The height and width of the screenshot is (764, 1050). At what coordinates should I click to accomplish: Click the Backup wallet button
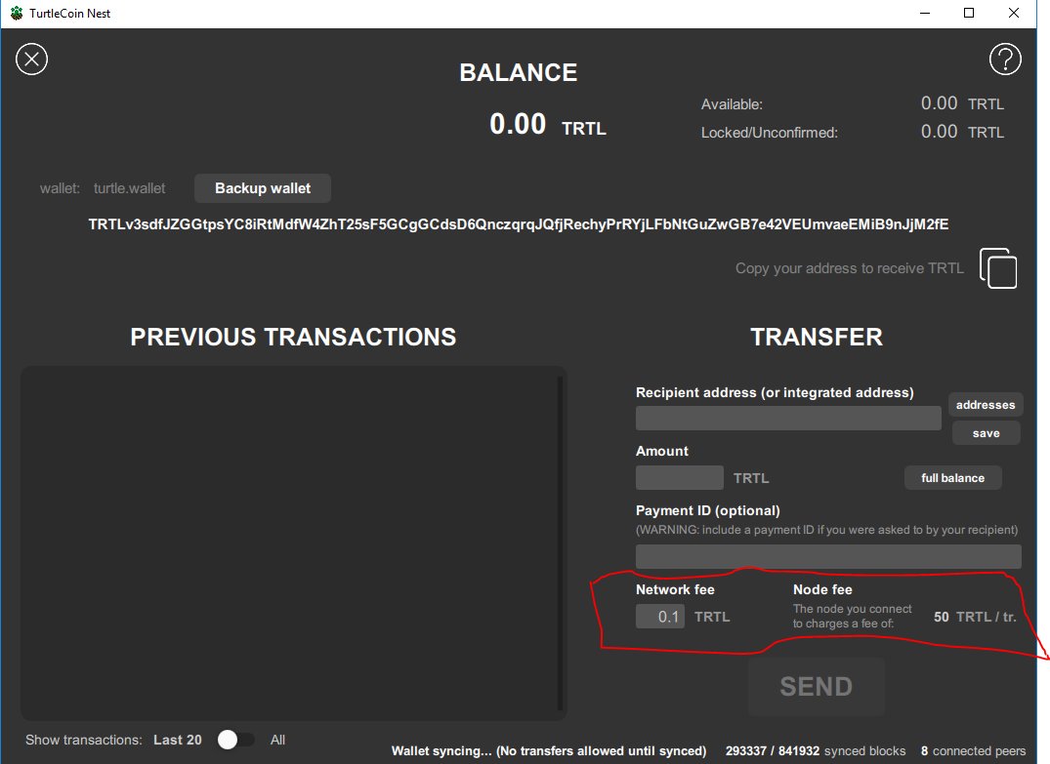(x=263, y=188)
